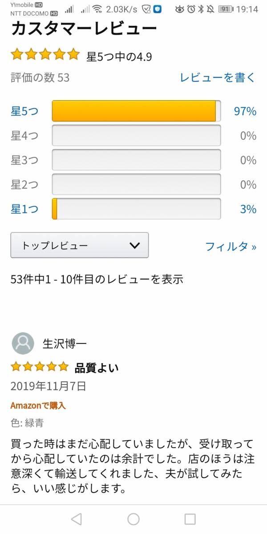Open the トップレビュー sort dropdown
Viewport: 267px width, 534px height.
[x=79, y=245]
